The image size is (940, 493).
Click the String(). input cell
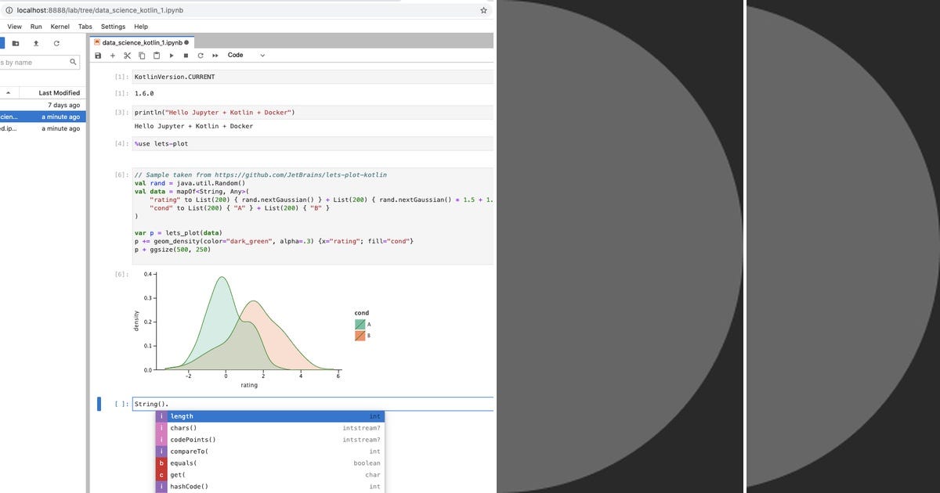[313, 404]
